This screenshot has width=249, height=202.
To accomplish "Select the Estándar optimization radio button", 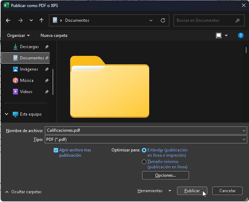I will [x=144, y=150].
